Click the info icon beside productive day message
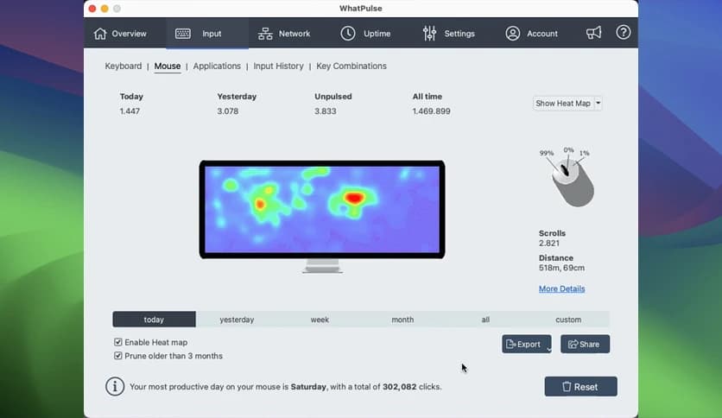Screen dimensions: 722x418 point(115,386)
